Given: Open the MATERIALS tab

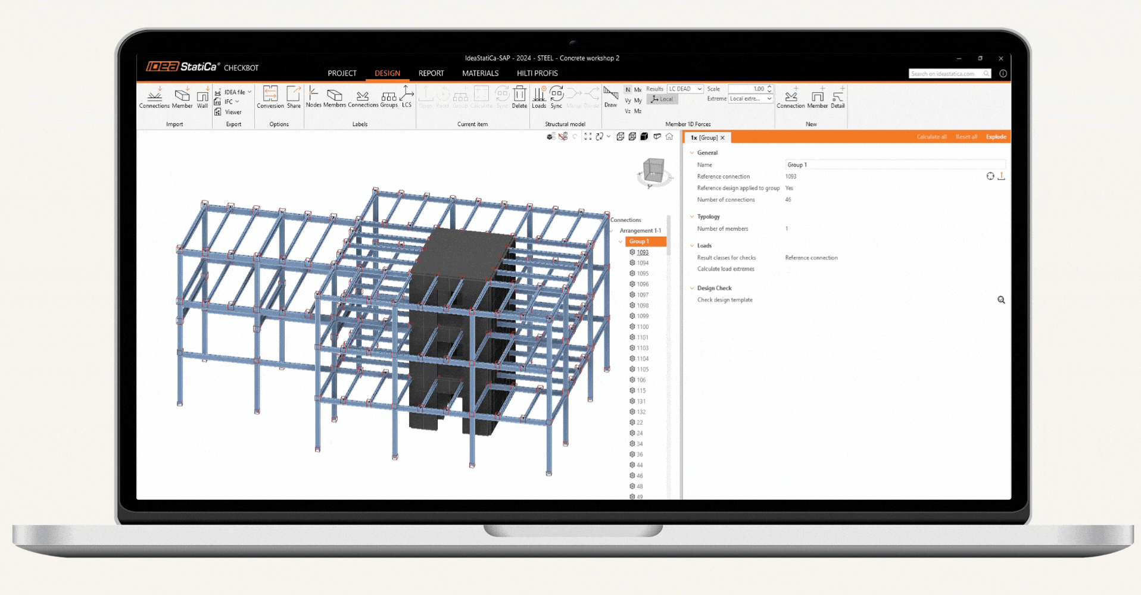Looking at the screenshot, I should 480,73.
